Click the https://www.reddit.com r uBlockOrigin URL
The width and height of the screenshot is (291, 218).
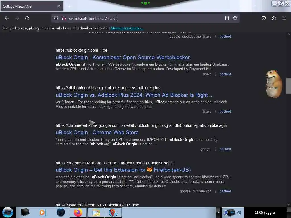click(x=97, y=205)
